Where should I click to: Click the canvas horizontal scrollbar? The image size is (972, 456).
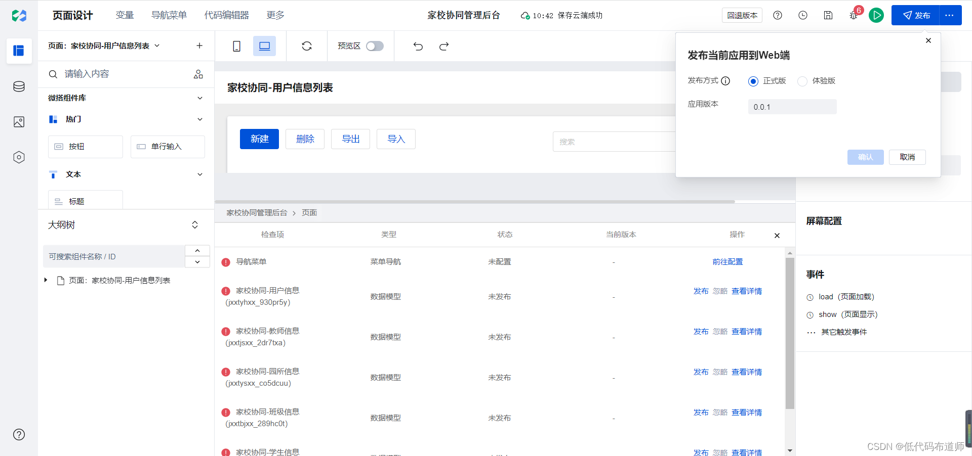[475, 202]
